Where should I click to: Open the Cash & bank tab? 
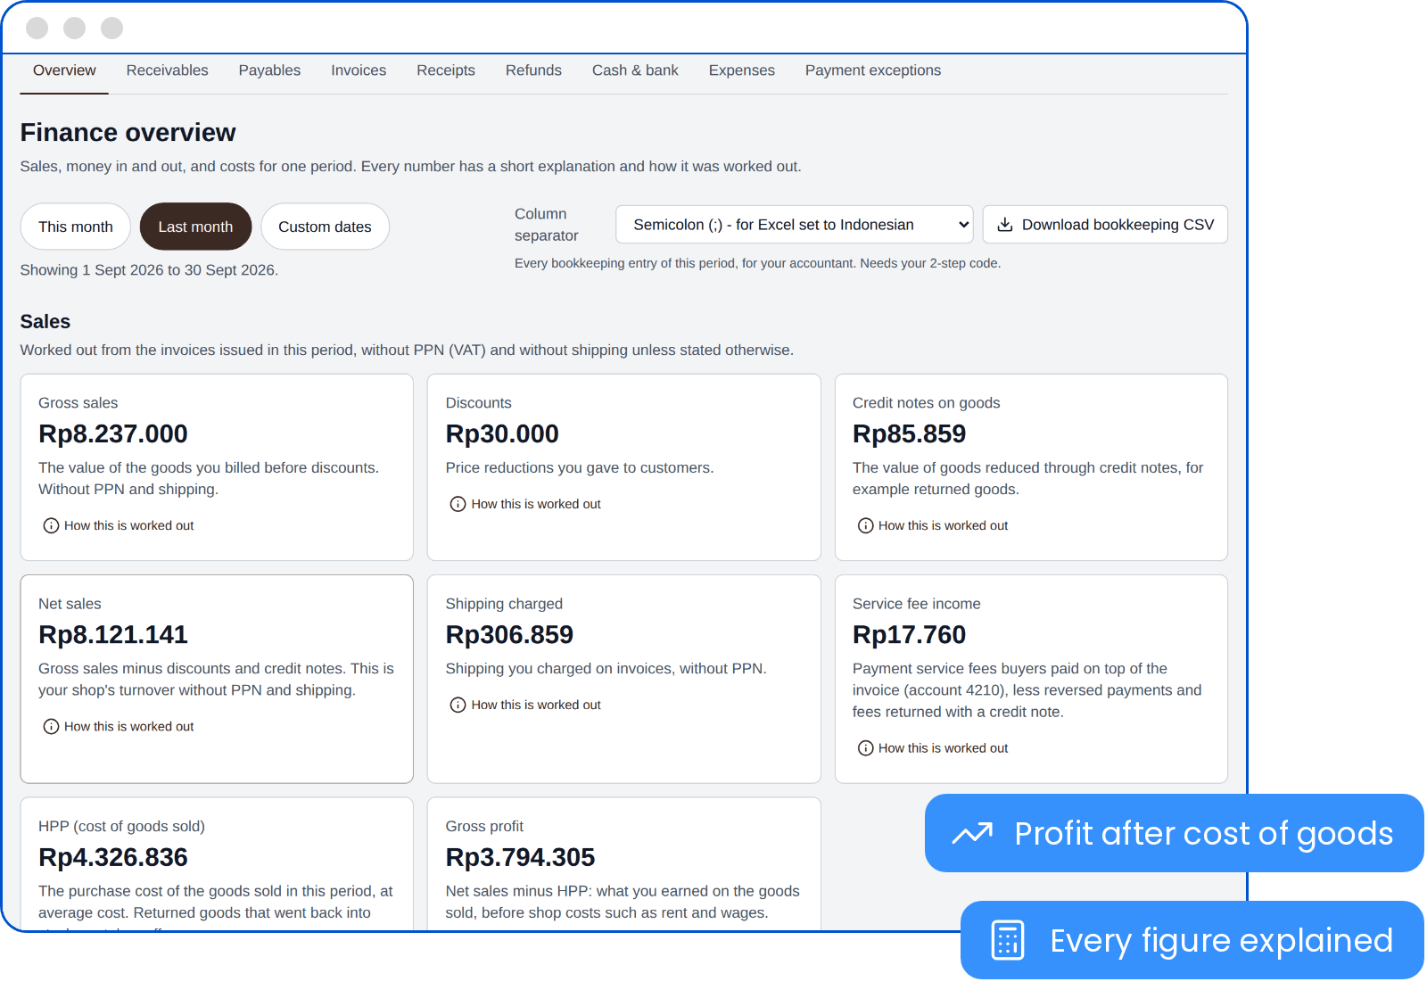635,70
